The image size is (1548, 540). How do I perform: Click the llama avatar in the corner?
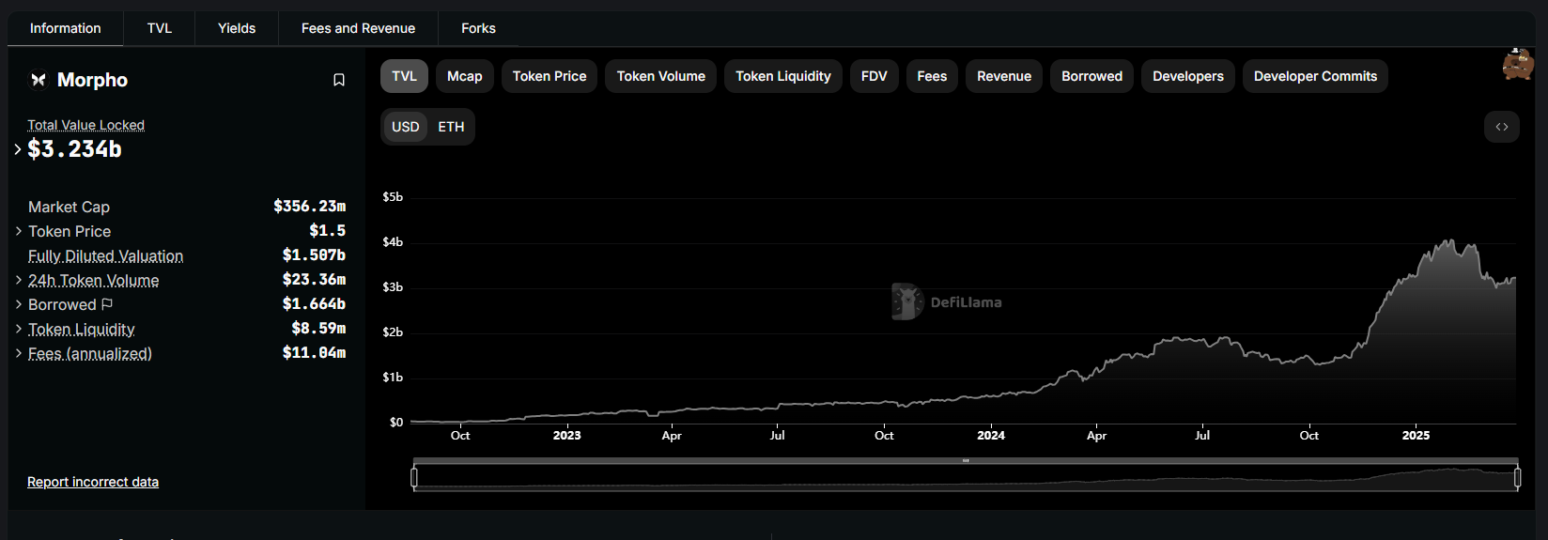coord(1517,65)
